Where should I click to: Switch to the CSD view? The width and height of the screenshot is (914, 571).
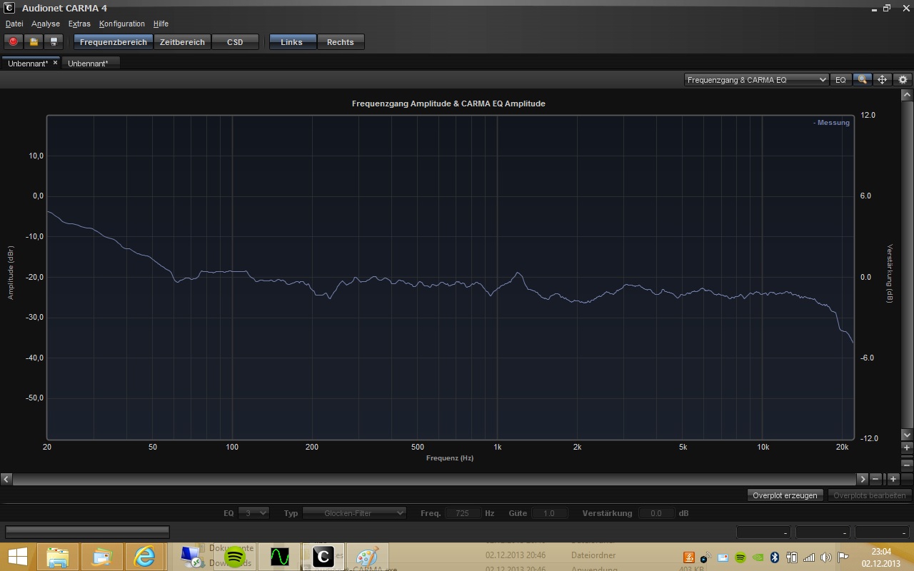coord(235,42)
